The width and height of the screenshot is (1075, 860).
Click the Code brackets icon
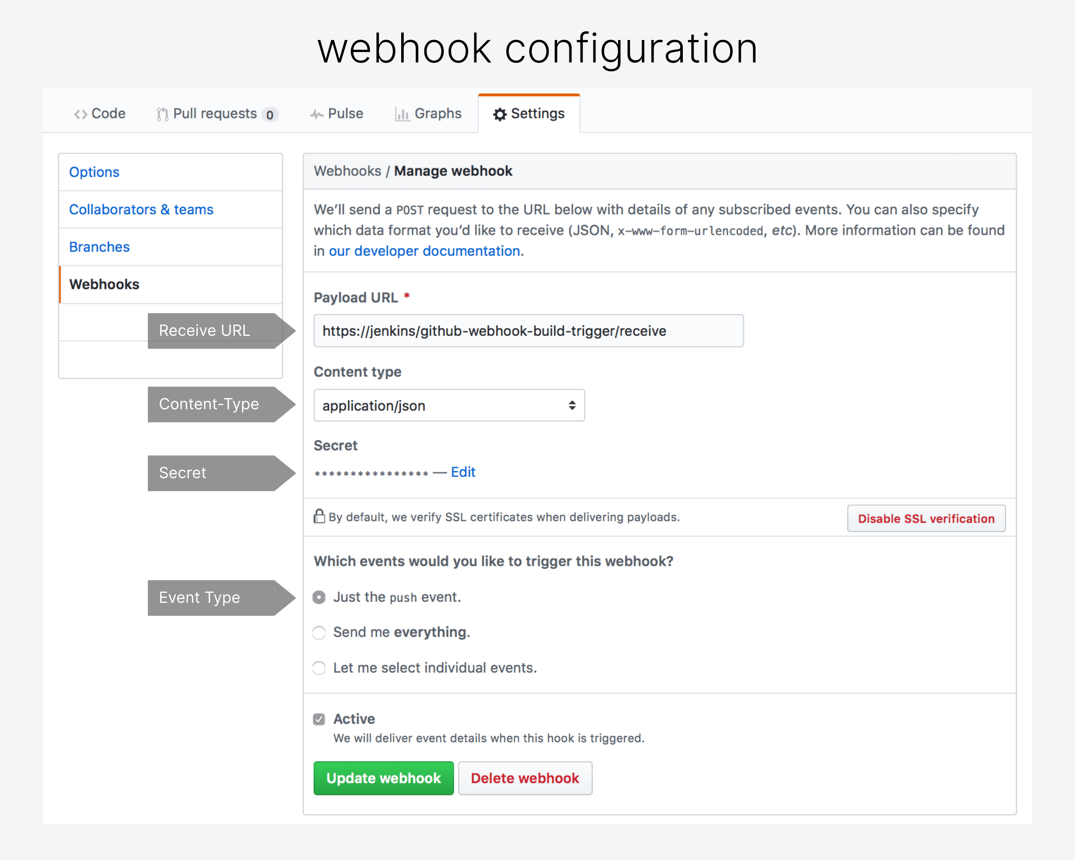(80, 115)
